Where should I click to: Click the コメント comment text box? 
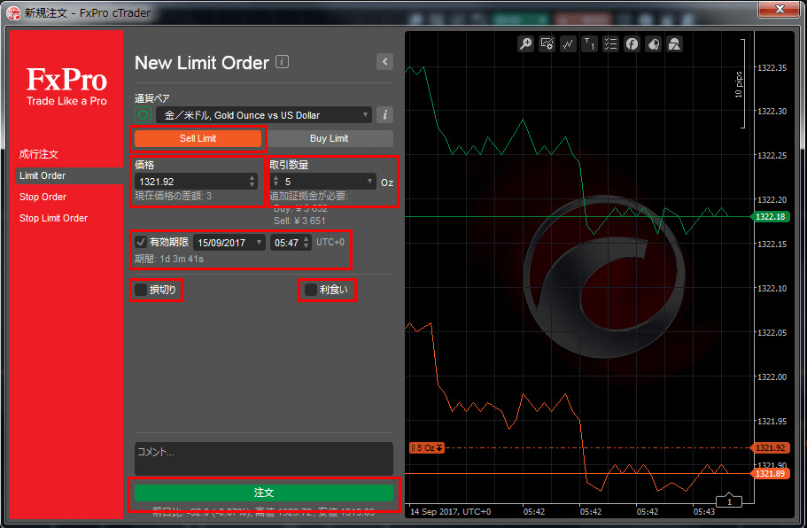[x=264, y=459]
